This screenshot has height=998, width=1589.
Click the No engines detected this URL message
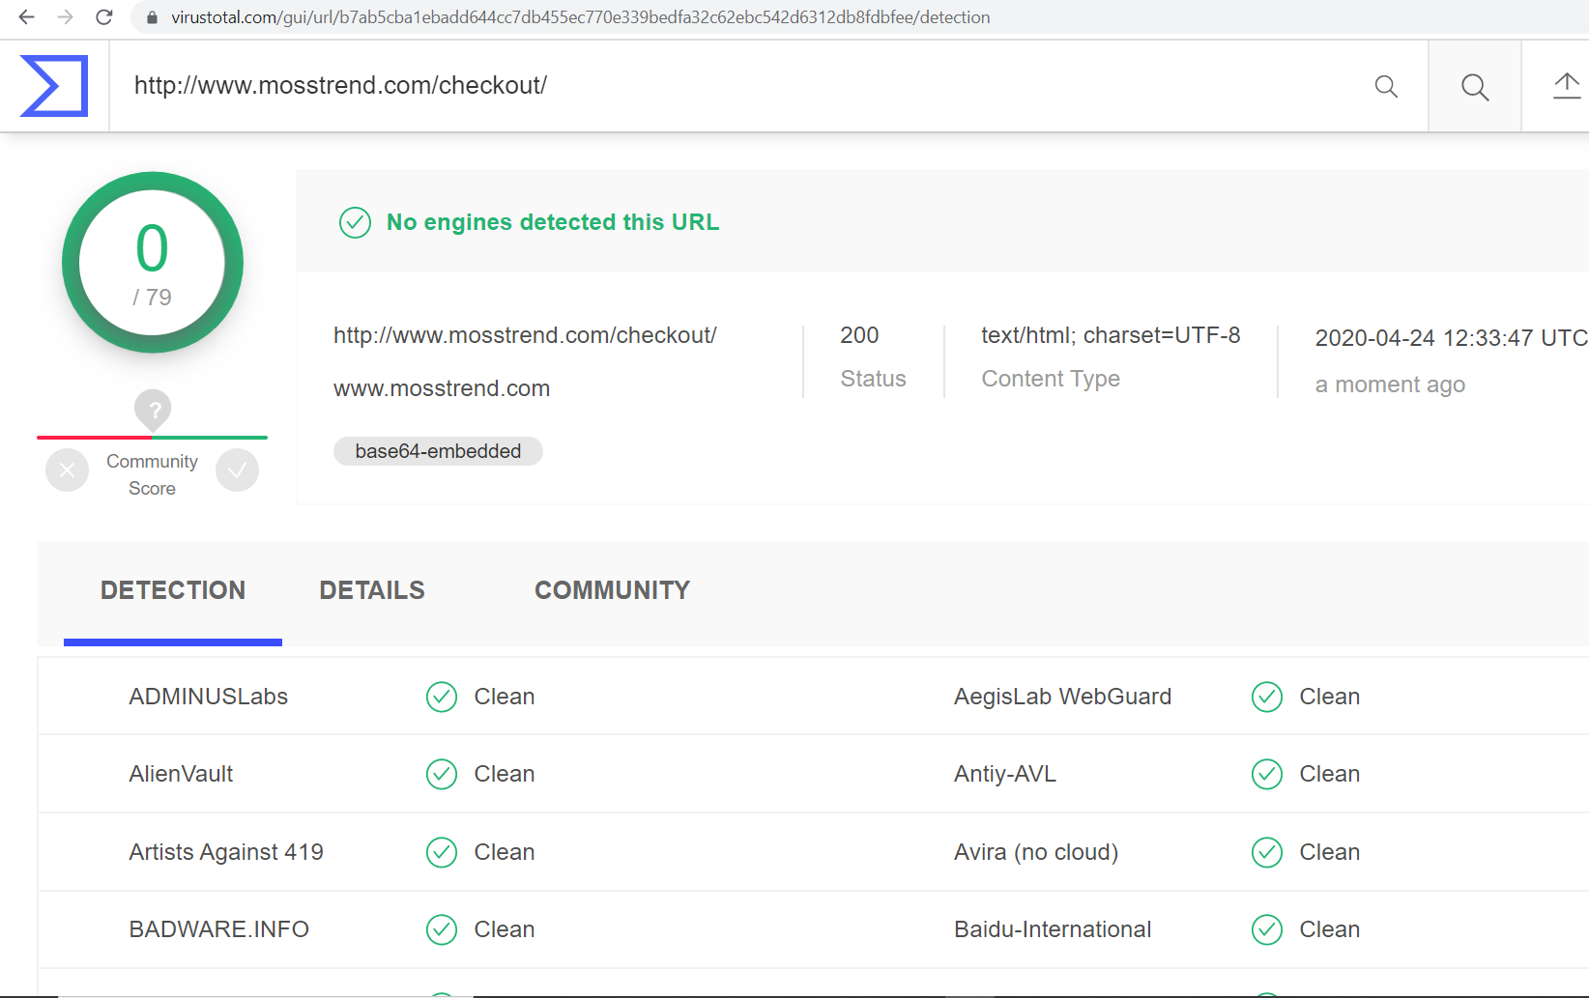[553, 222]
